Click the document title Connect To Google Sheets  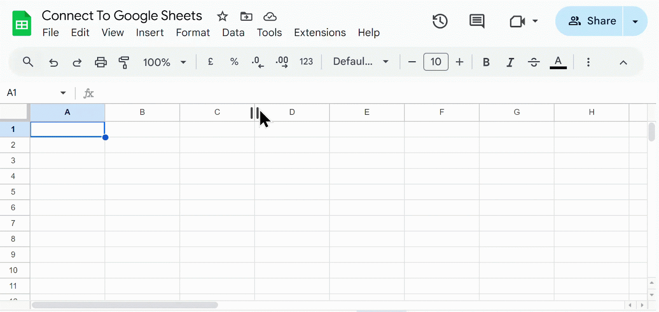[x=122, y=16]
